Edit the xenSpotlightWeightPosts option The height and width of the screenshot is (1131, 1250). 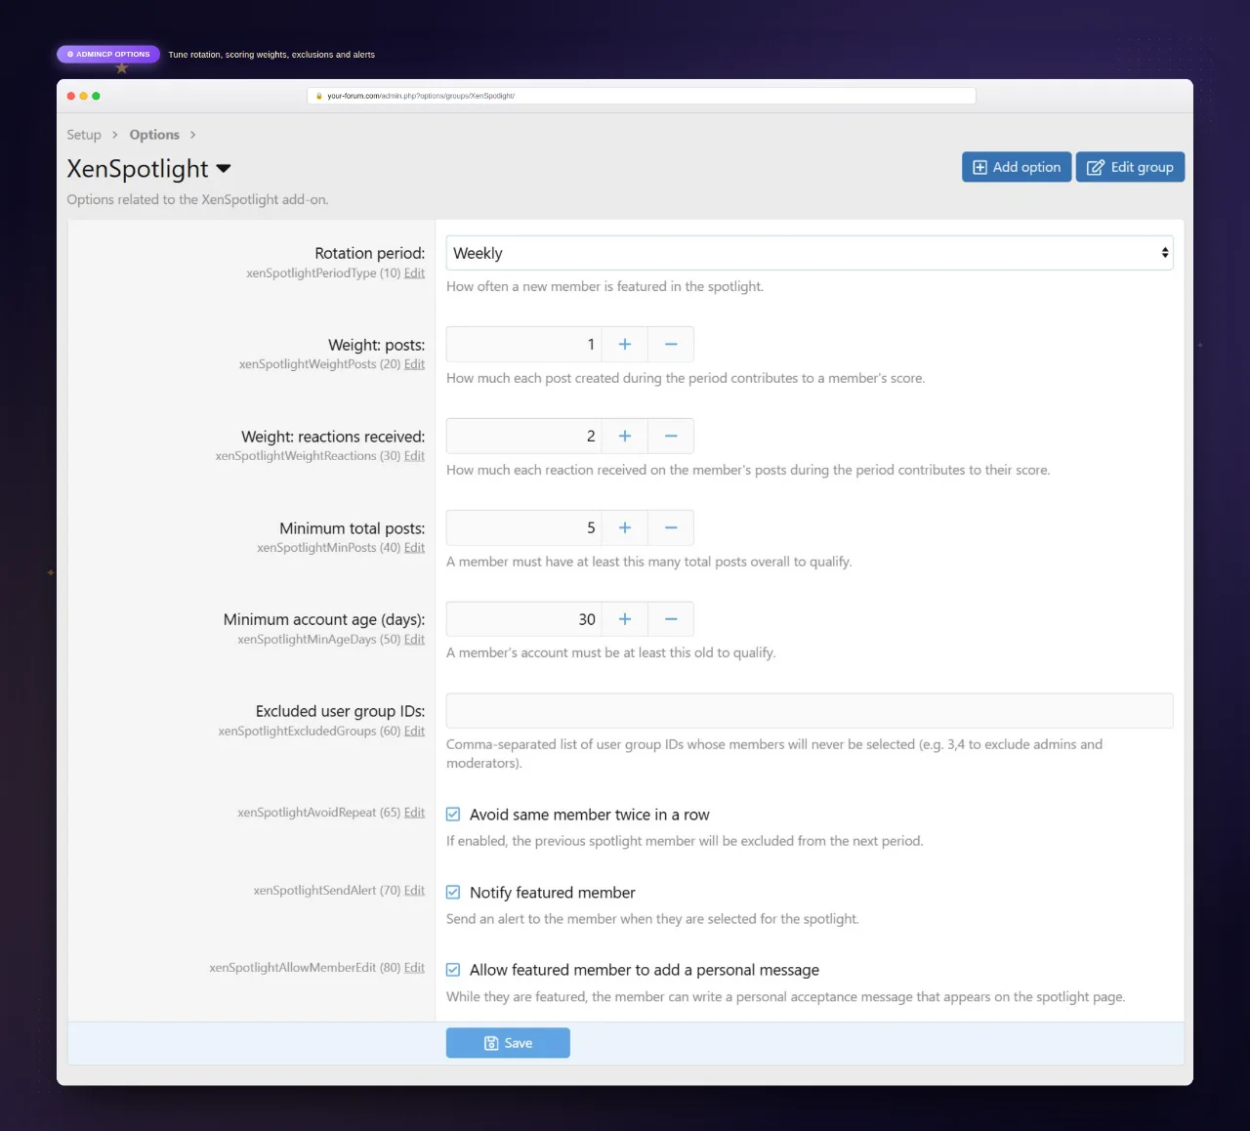(414, 364)
